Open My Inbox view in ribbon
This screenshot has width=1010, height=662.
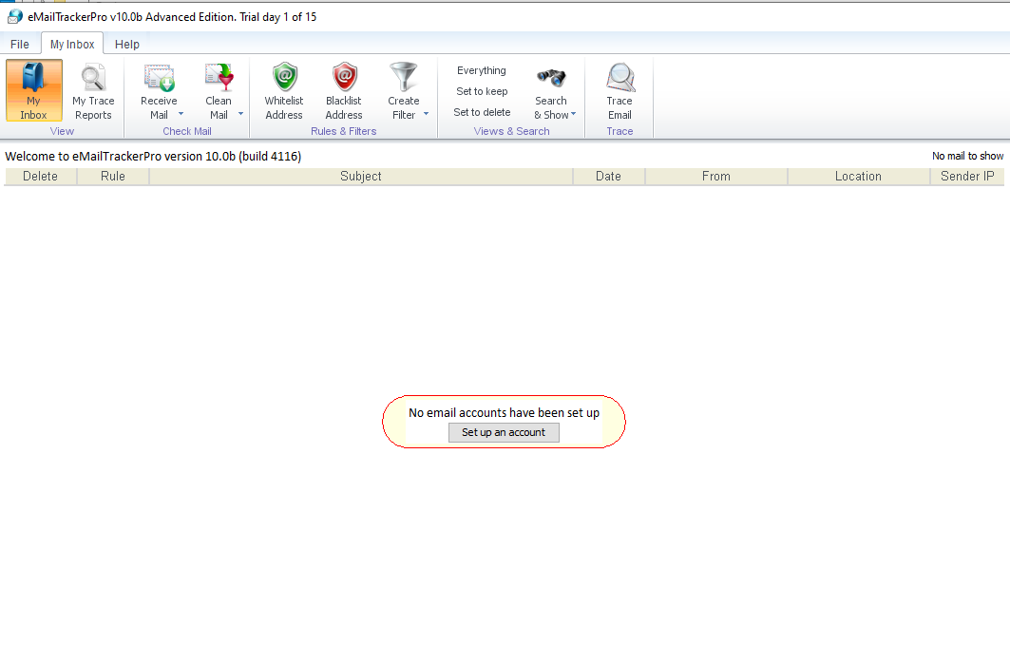pyautogui.click(x=34, y=90)
